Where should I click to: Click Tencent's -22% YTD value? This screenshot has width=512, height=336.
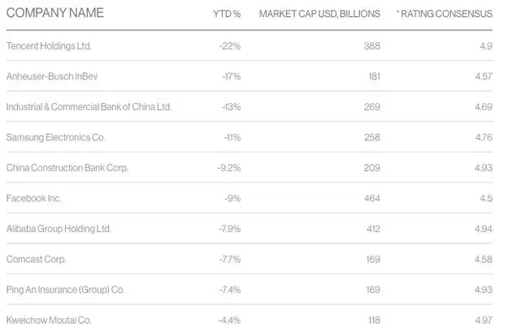(230, 46)
